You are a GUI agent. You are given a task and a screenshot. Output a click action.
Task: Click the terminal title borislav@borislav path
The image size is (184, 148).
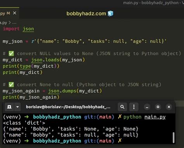tap(68, 107)
